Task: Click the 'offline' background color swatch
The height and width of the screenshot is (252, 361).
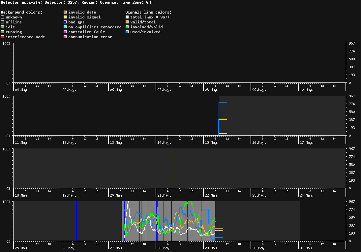Action: 3,22
